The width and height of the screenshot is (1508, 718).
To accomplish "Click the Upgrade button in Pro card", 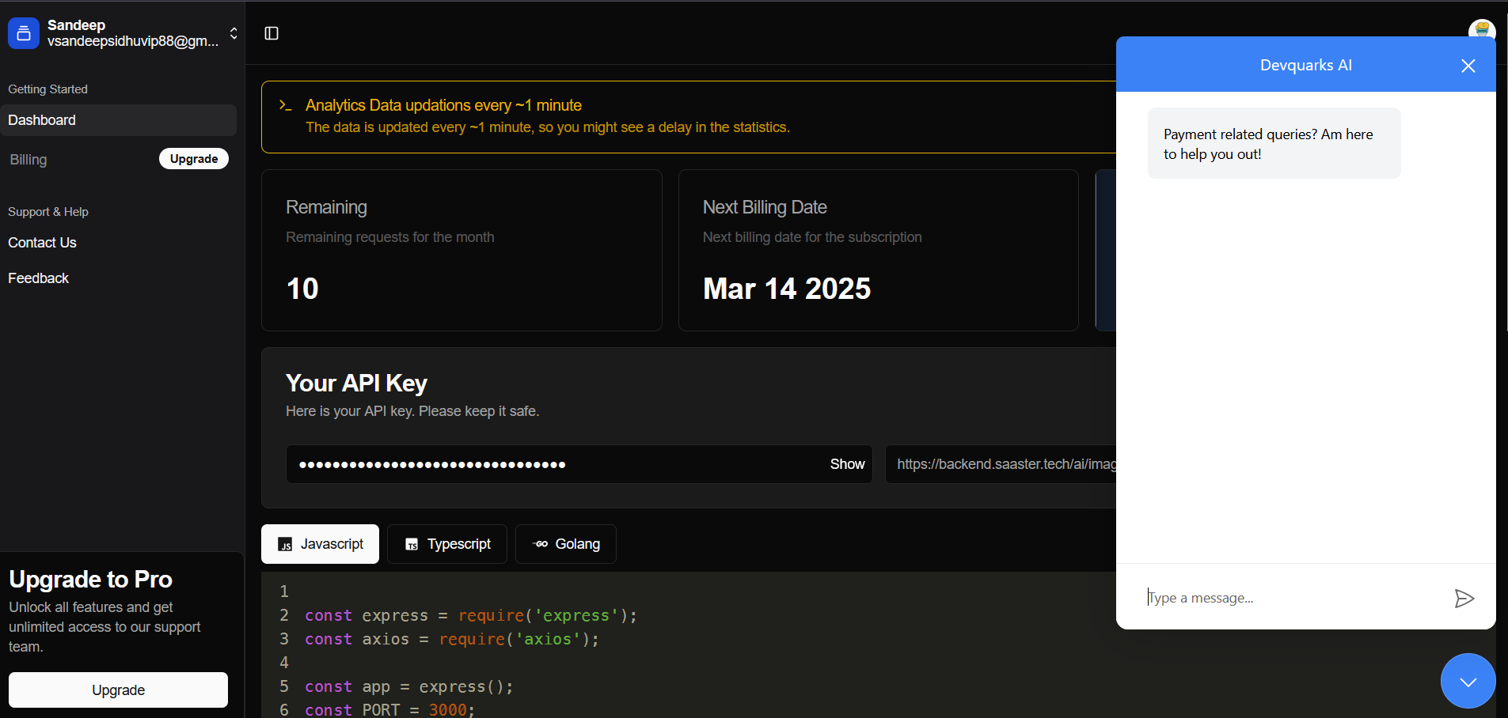I will tap(119, 690).
